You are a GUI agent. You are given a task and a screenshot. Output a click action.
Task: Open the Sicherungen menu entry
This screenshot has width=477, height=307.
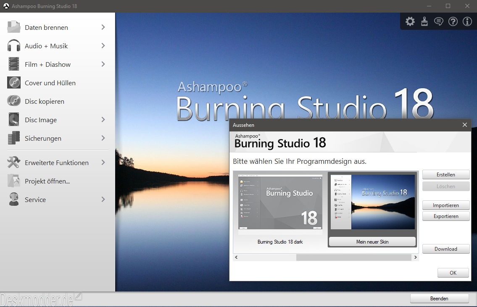click(x=58, y=138)
